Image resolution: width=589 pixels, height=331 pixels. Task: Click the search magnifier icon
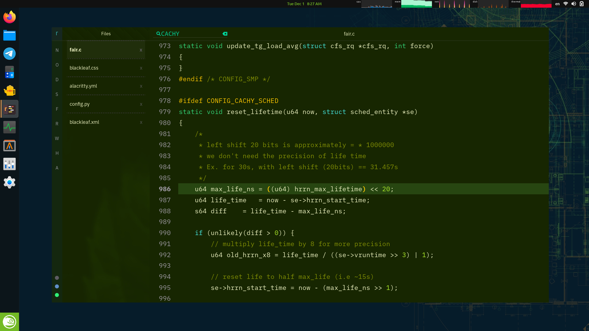pyautogui.click(x=158, y=34)
